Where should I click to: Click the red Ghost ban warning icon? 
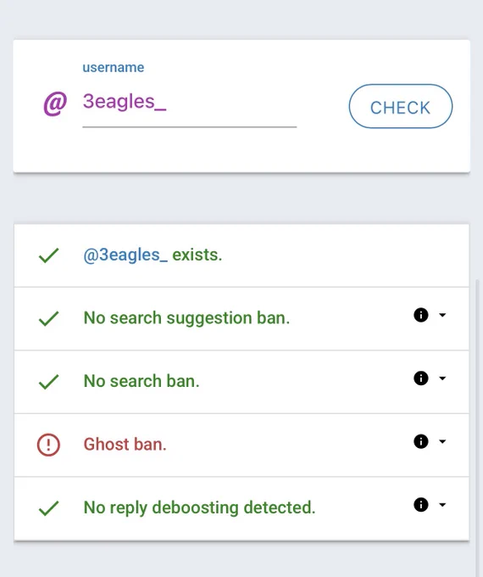48,445
